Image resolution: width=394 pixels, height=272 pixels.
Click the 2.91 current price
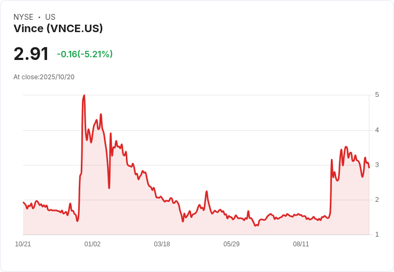pyautogui.click(x=31, y=54)
